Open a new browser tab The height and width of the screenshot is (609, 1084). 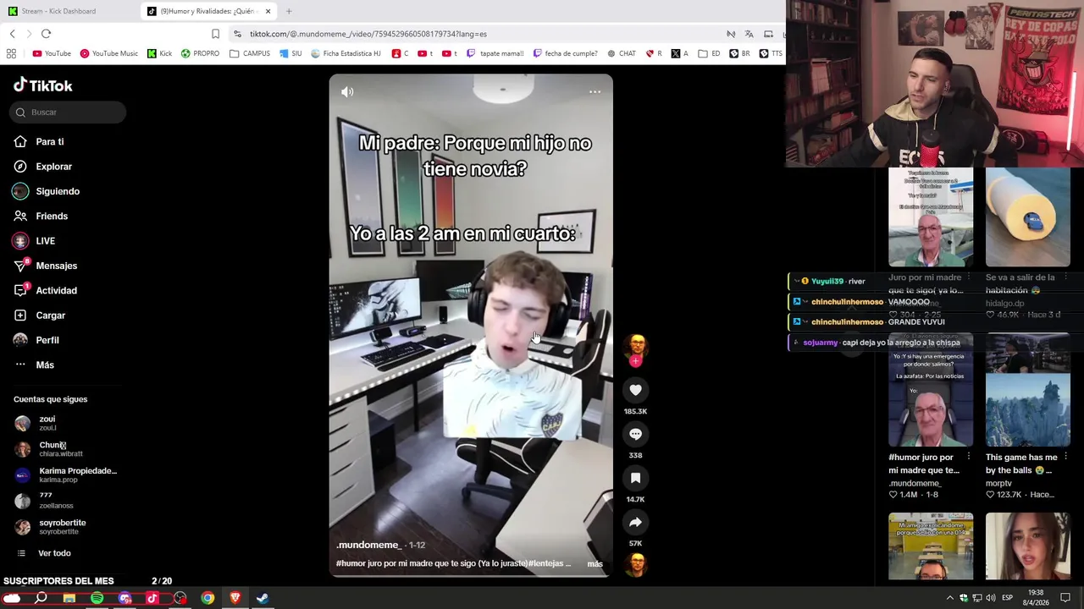289,11
